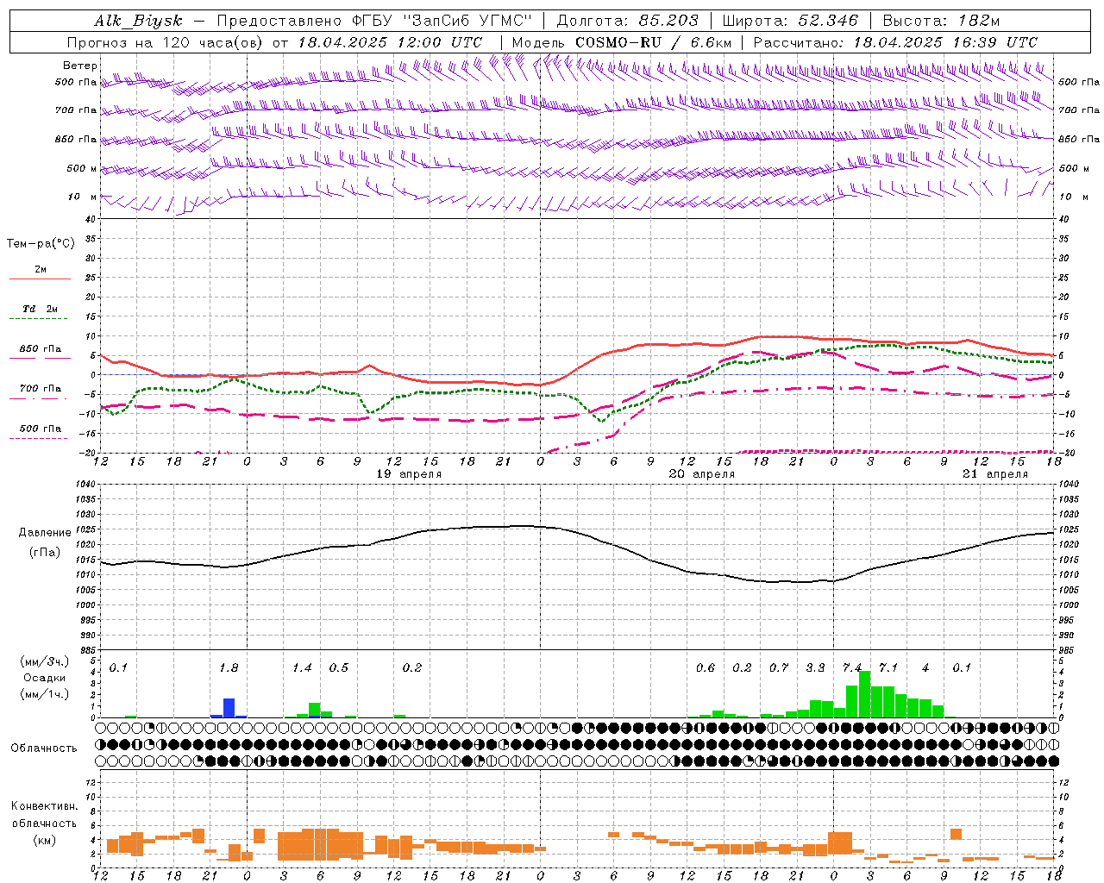The image size is (1104, 883).
Task: Click the 0.7 precipitation total value
Action: coord(779,668)
